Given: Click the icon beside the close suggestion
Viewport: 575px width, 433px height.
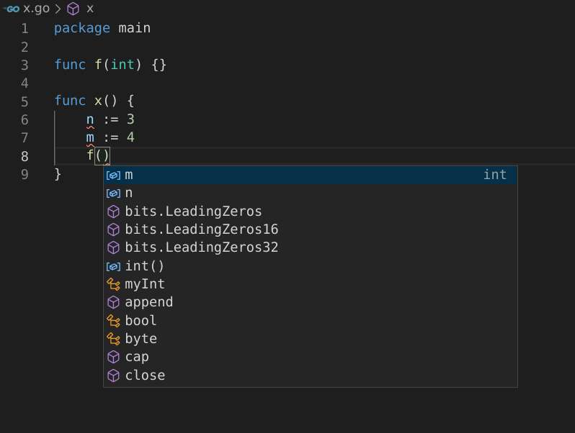Looking at the screenshot, I should (x=113, y=375).
